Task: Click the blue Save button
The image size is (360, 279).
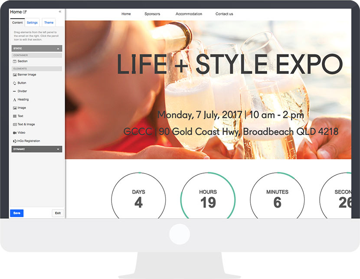Action: coord(16,213)
